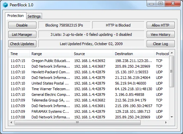Click the scroll up arrow of log list
183x134 pixels.
point(172,53)
